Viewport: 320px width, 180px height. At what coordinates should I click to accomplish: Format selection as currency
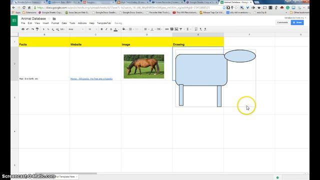coord(43,29)
